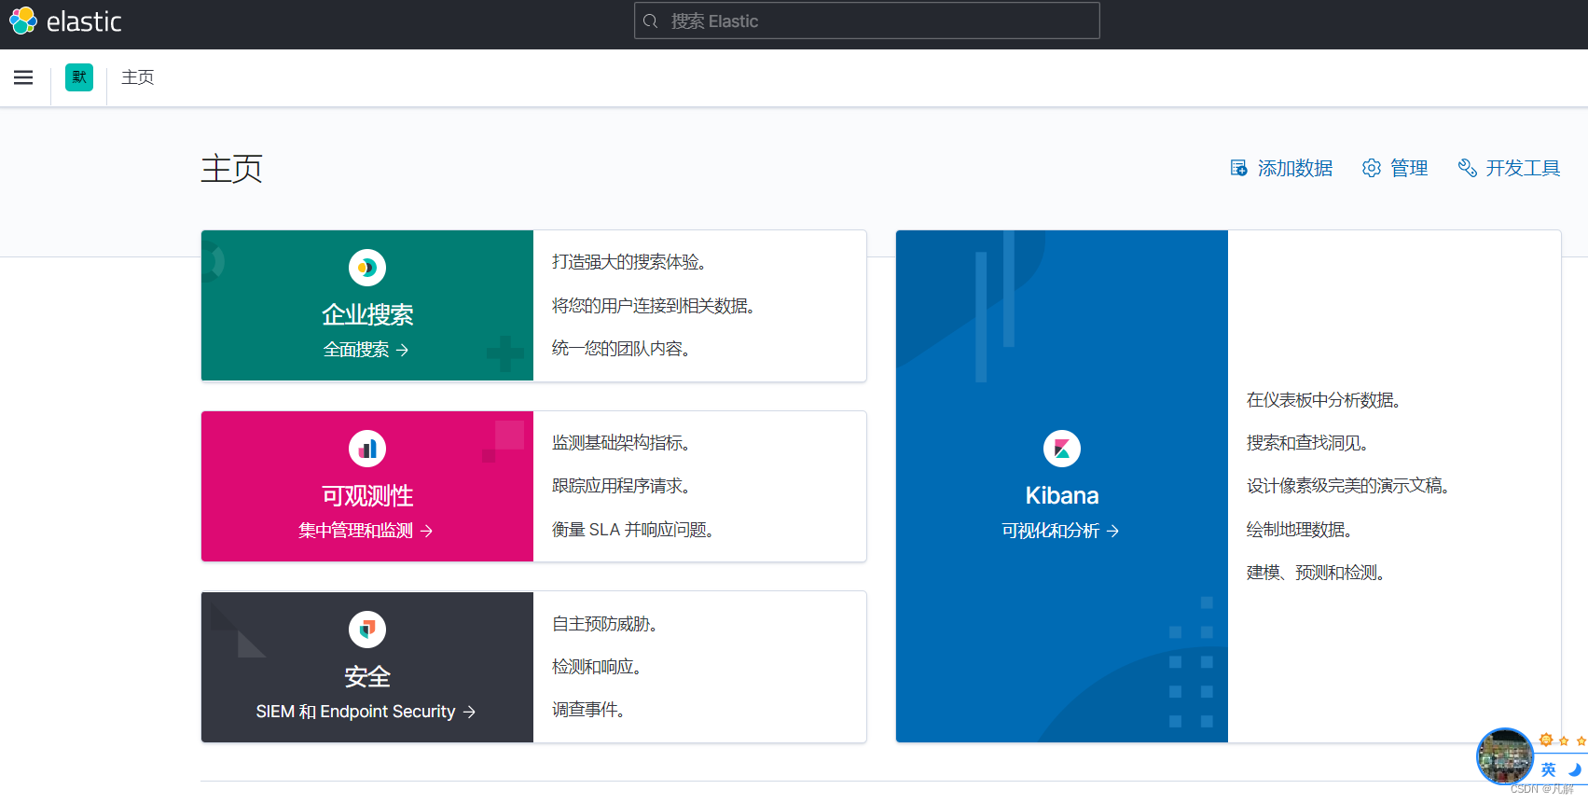Click text 监测基础架构指标。
This screenshot has width=1588, height=803.
tap(622, 443)
